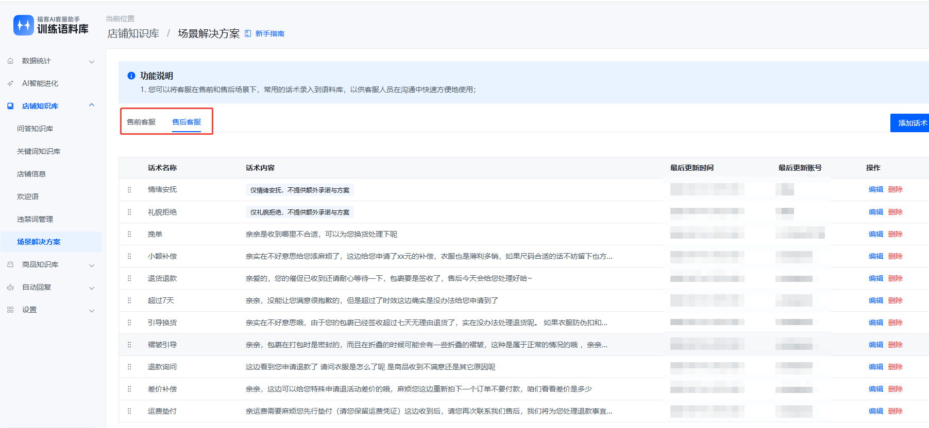Click the 话术内容 column header

(x=260, y=168)
